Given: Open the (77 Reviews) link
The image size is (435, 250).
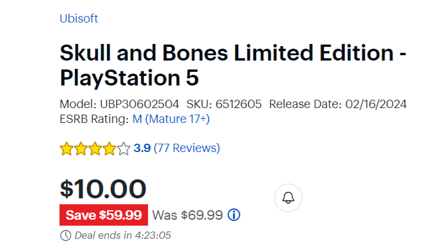Looking at the screenshot, I should 187,148.
